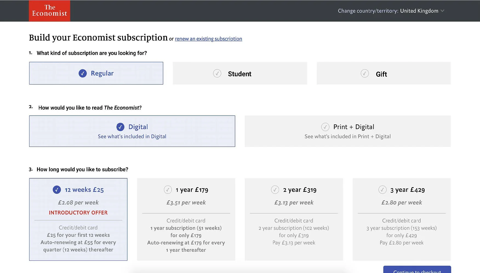The height and width of the screenshot is (273, 480).
Task: Select the 12 weeks £25 radio checkmark
Action: [x=57, y=190]
